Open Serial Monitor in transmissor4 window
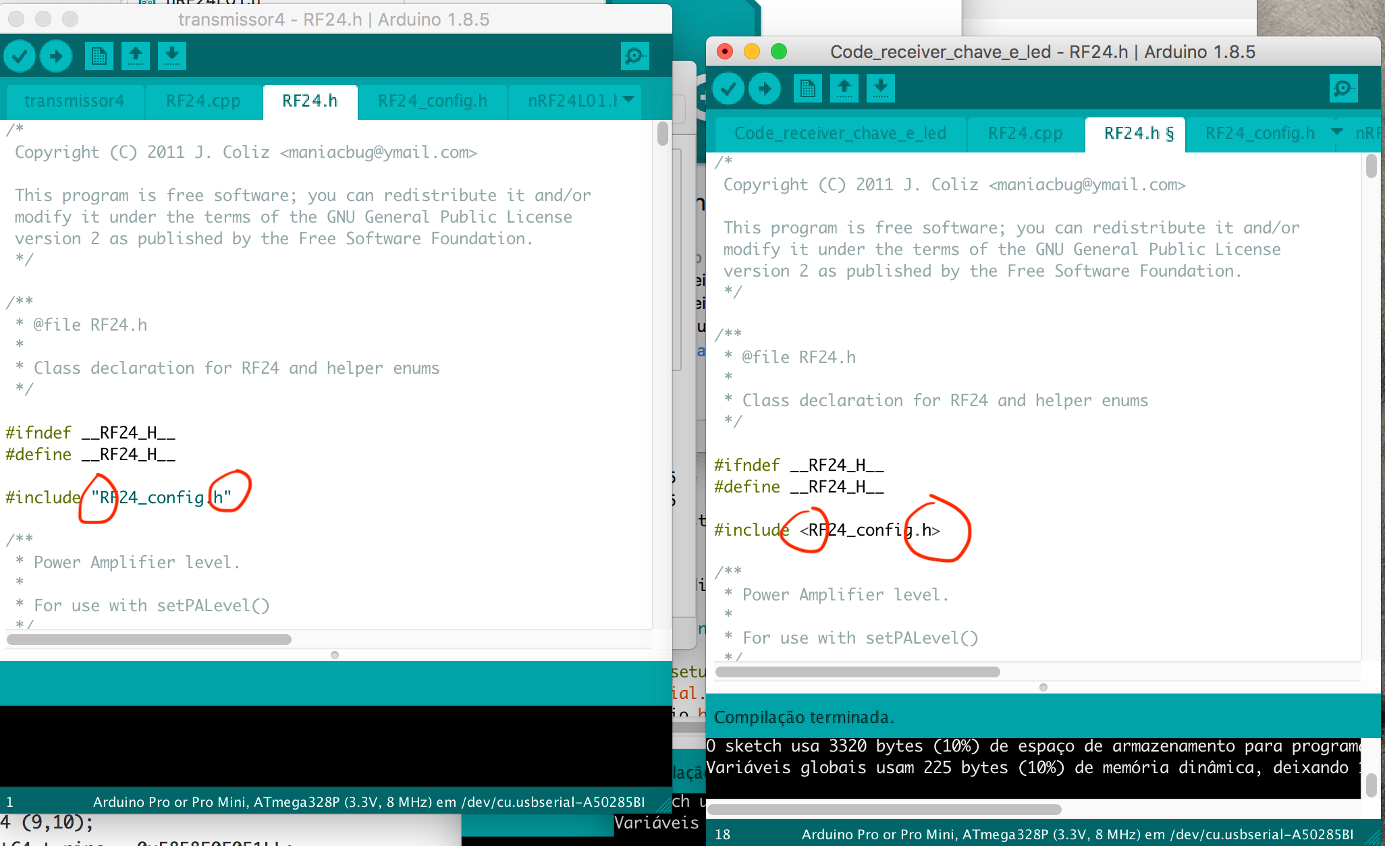 pos(634,56)
